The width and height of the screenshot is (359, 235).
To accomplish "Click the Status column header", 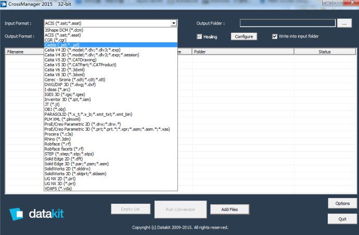I will pyautogui.click(x=324, y=52).
